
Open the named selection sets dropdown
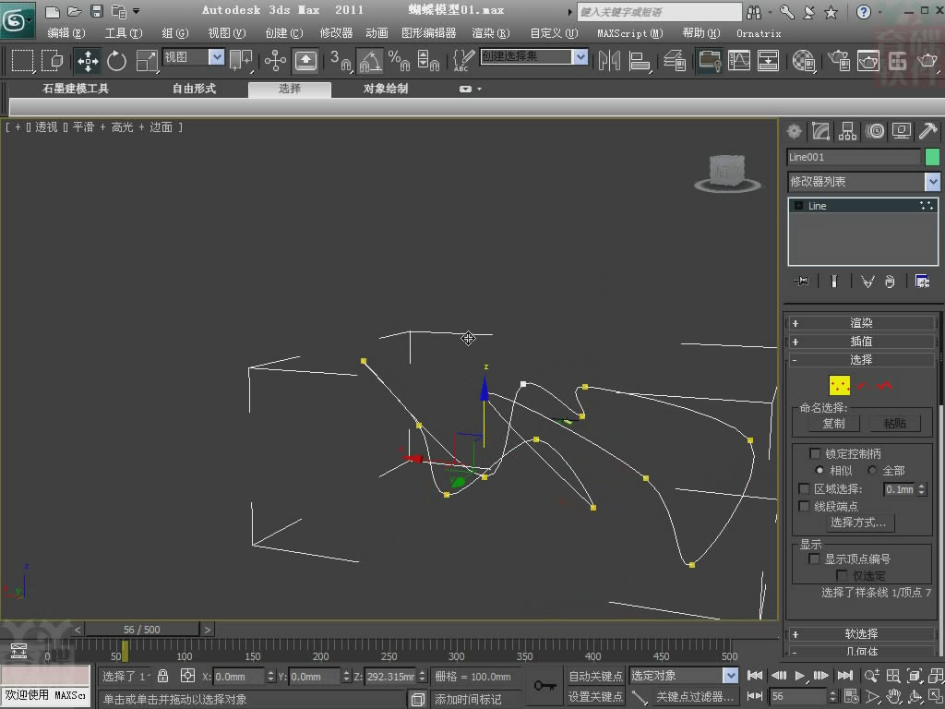tap(534, 56)
